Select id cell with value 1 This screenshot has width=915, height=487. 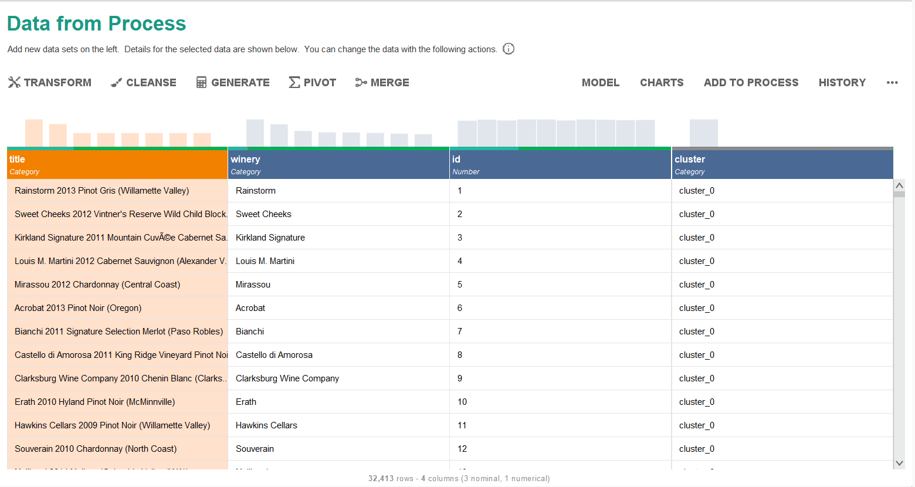[x=560, y=191]
